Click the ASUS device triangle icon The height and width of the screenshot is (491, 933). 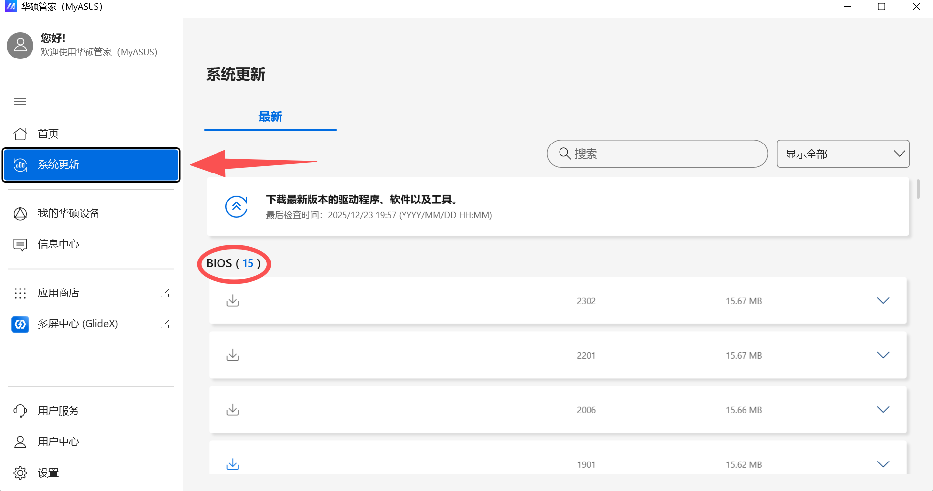click(x=20, y=214)
